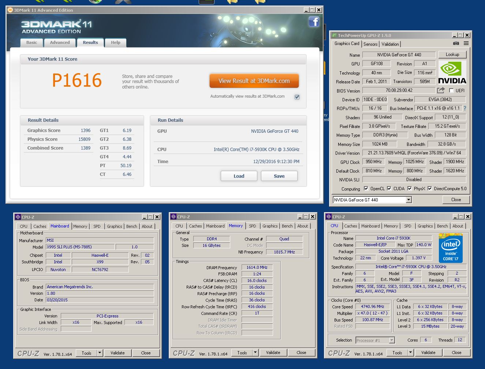The width and height of the screenshot is (485, 369).
Task: Open Graphics tab in the Memory CPU-Z window
Action: click(x=270, y=226)
